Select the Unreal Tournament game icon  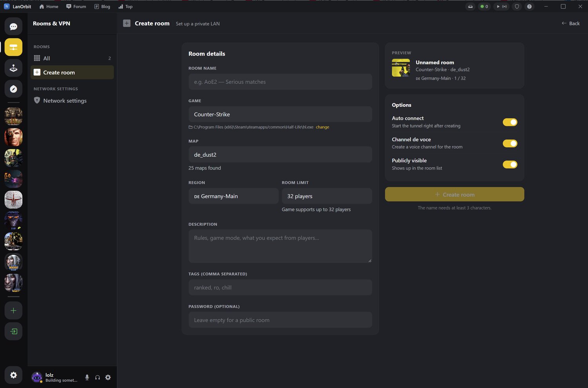coord(13,241)
